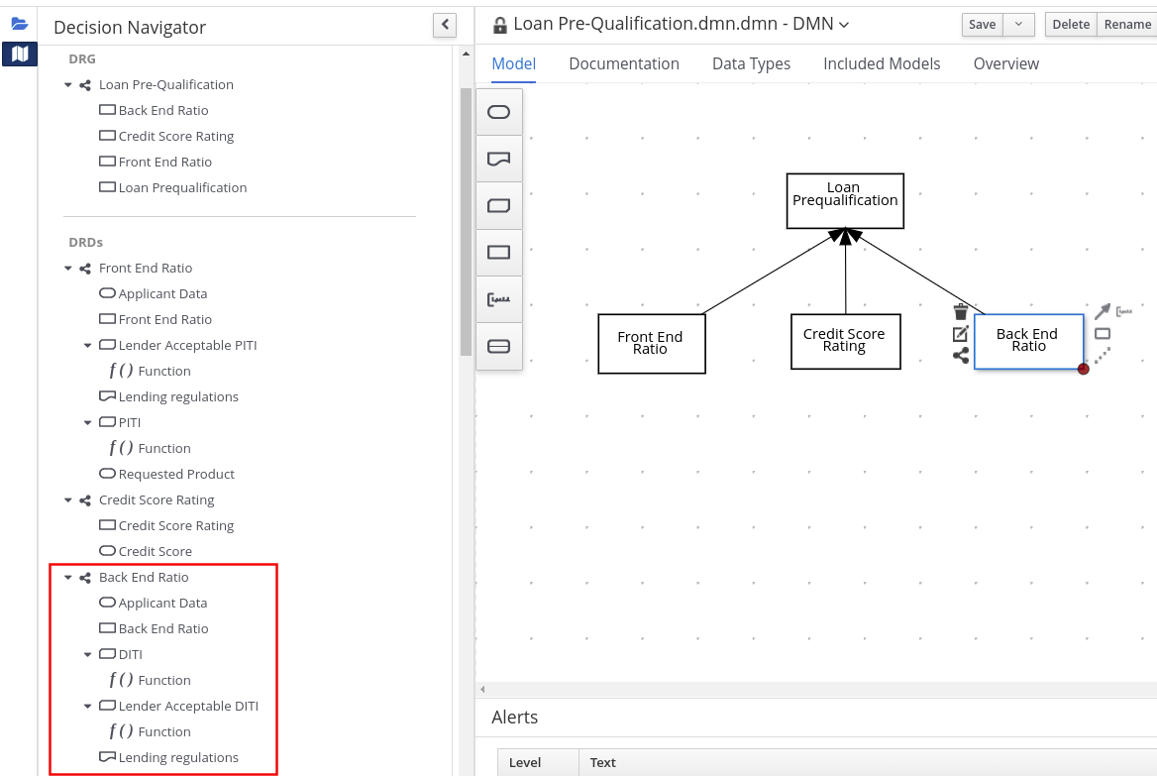Viewport: 1157px width, 776px height.
Task: Open the Decision Navigator map icon in sidebar
Action: pyautogui.click(x=19, y=54)
